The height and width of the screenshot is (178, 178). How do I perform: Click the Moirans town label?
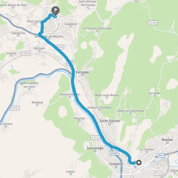pos(39,48)
